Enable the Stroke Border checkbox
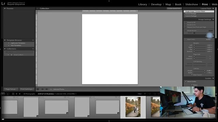The width and height of the screenshot is (218, 122). (185, 30)
